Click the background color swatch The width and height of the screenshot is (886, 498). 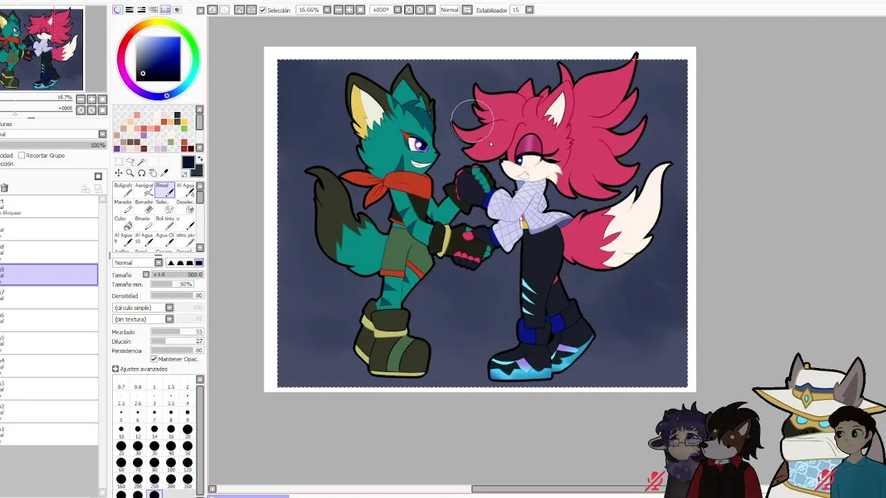pos(199,171)
